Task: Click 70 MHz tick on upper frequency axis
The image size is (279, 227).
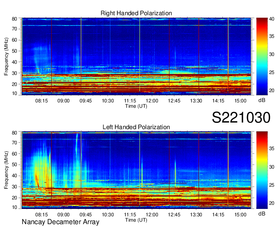Action: 14,29
